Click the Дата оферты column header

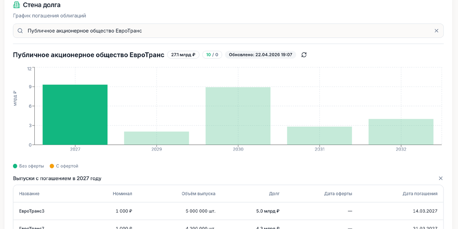338,194
